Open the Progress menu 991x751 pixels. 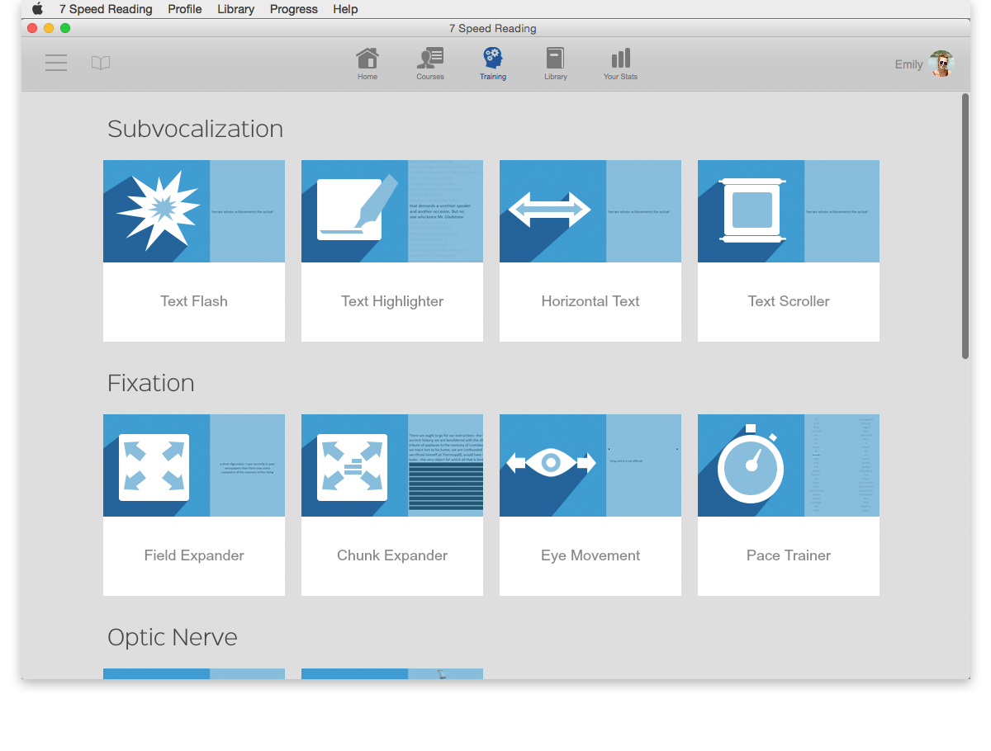294,9
